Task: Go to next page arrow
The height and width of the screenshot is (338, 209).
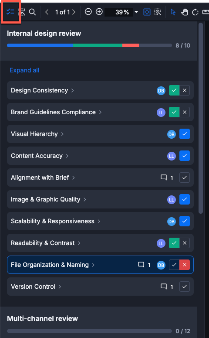Action: pos(74,12)
